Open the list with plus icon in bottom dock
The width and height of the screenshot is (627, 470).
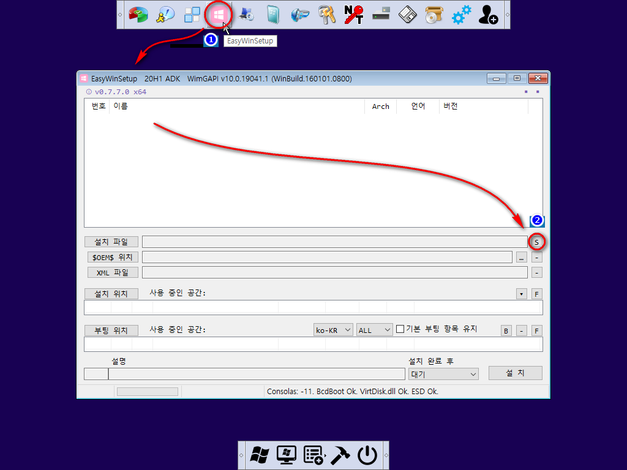point(313,455)
